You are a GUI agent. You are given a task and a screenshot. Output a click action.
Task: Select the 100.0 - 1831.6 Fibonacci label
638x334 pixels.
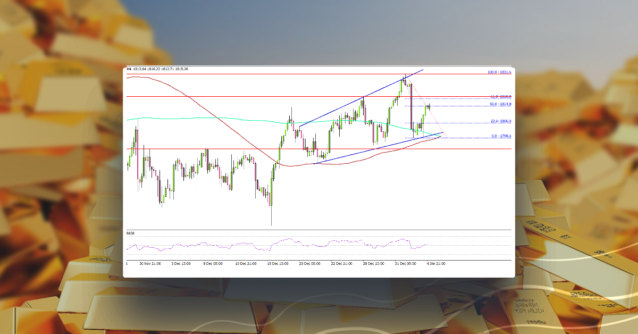click(499, 71)
